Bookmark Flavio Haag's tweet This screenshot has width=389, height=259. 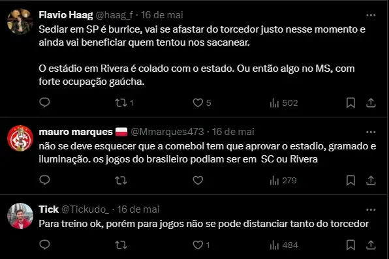350,102
